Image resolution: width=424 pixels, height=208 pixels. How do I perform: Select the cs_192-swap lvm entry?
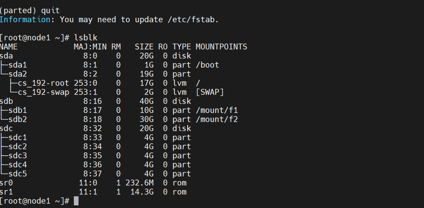point(43,92)
